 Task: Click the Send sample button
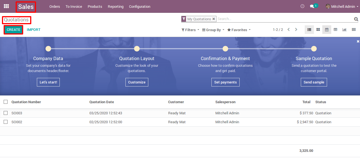[x=314, y=82]
